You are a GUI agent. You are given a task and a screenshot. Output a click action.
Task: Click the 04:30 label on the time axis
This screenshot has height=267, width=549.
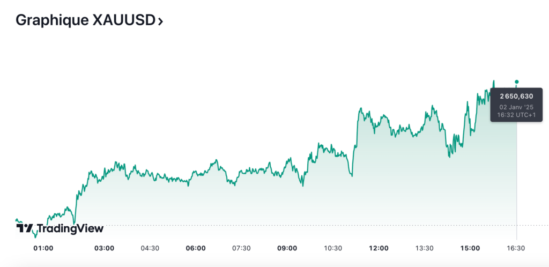point(150,248)
